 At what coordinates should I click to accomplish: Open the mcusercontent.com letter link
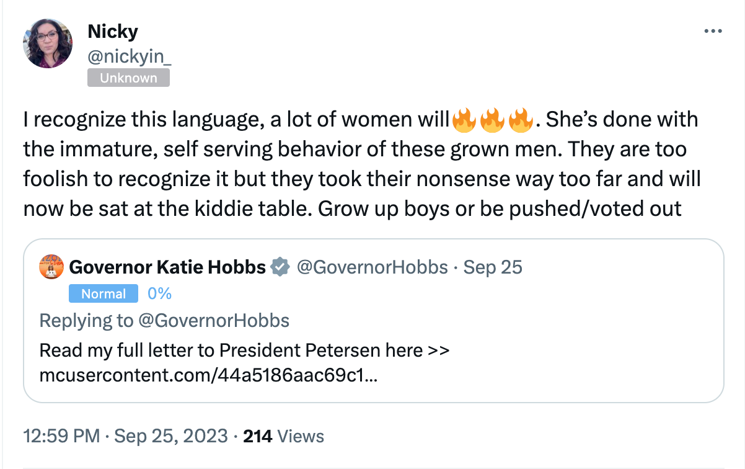[207, 376]
